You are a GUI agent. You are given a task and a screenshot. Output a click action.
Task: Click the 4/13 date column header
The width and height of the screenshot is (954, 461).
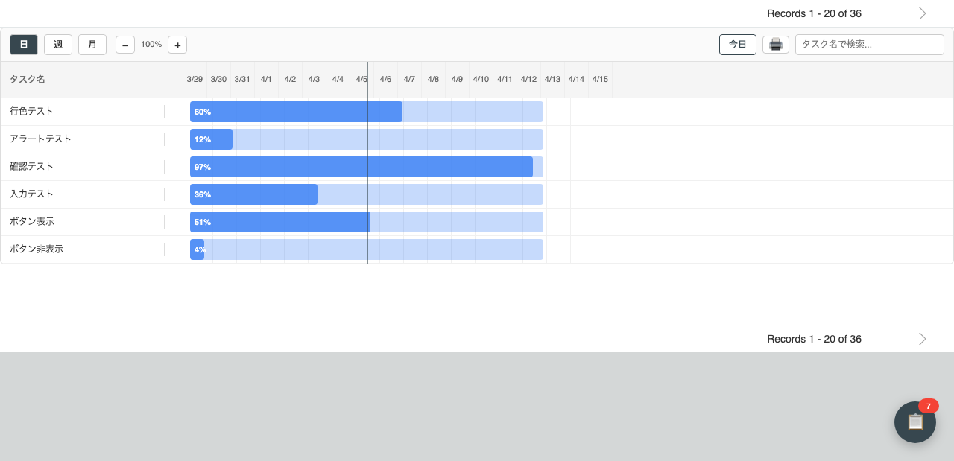(x=552, y=79)
